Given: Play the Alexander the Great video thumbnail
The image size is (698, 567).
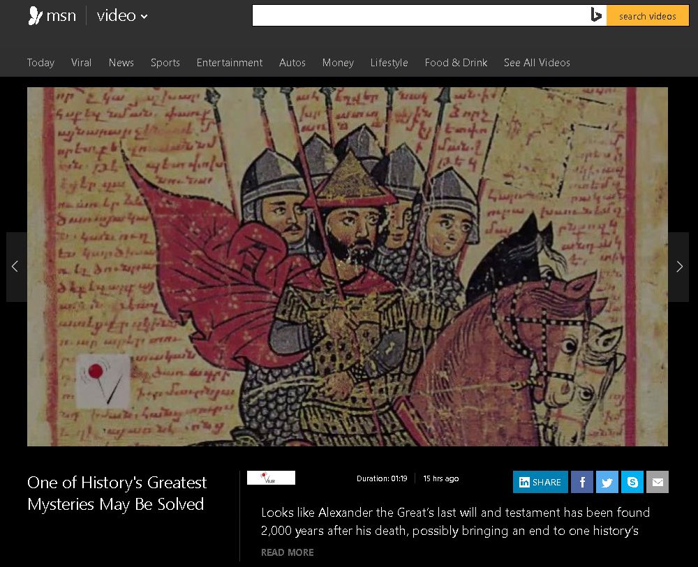Looking at the screenshot, I should click(347, 267).
